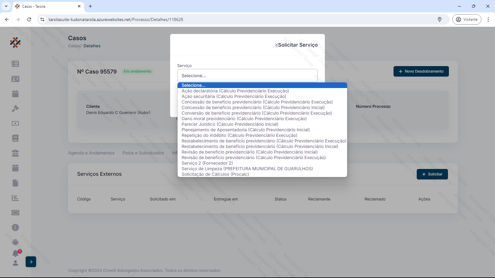Open the bar chart icon in the sidebar
The height and width of the screenshot is (278, 495).
(15, 198)
